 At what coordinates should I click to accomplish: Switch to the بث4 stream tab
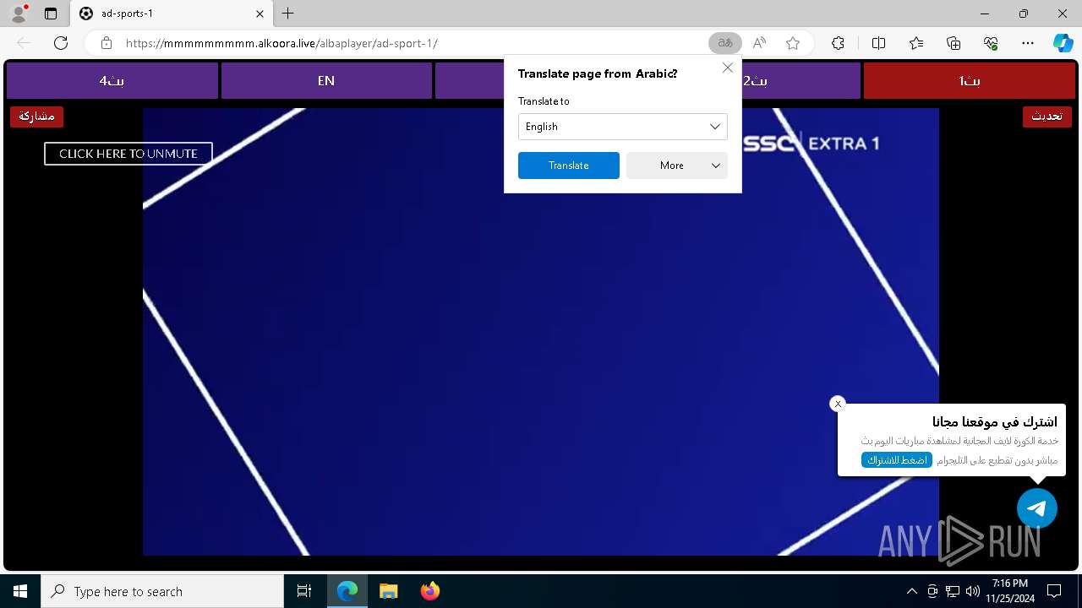pos(112,81)
